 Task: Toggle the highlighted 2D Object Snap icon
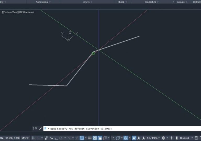(82, 138)
